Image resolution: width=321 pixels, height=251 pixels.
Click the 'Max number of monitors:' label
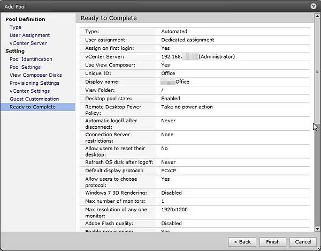pos(116,201)
